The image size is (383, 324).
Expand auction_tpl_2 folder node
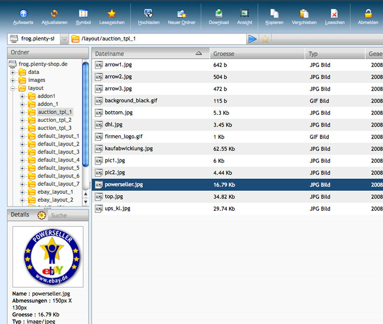[22, 120]
